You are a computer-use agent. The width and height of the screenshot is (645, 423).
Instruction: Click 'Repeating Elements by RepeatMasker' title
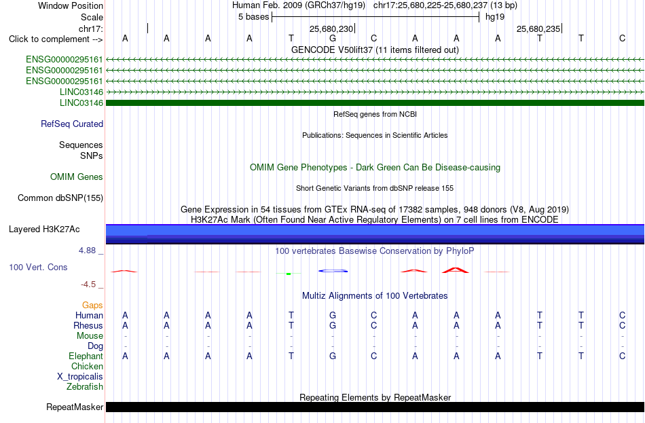[375, 397]
